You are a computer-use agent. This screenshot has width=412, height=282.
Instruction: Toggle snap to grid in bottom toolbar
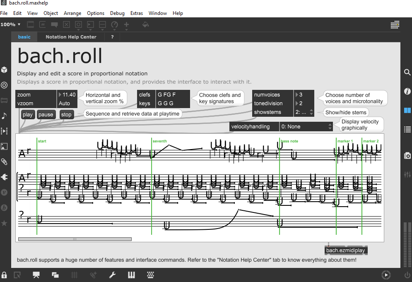coord(93,275)
